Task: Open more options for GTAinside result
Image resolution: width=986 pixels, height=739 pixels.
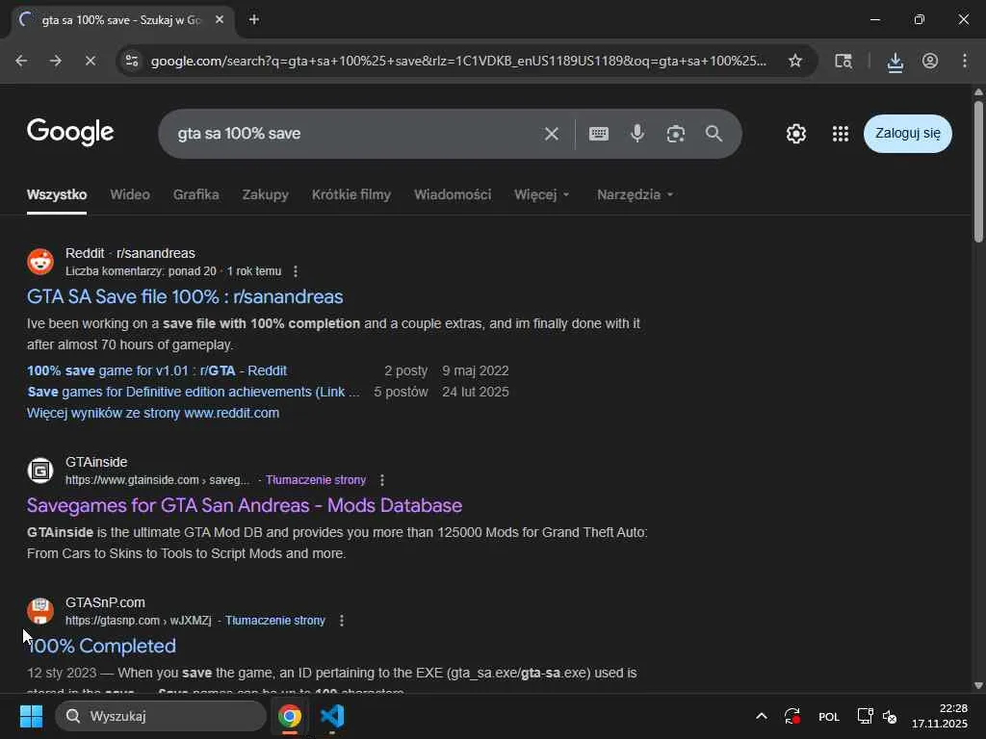Action: 382,480
